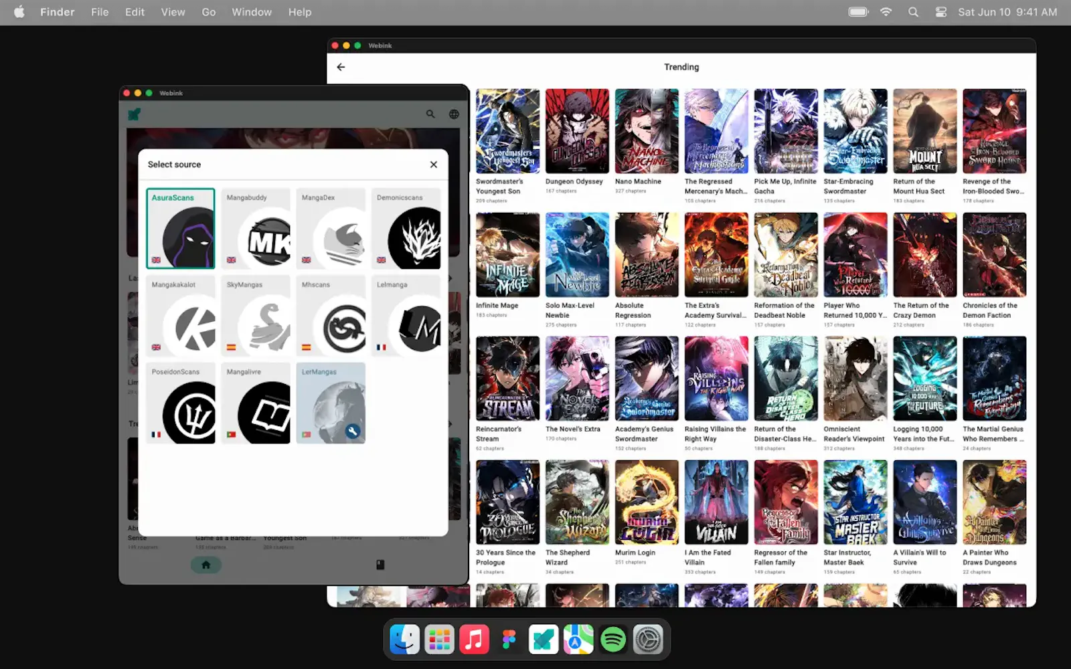Open the Nano Machine thumbnail

647,131
